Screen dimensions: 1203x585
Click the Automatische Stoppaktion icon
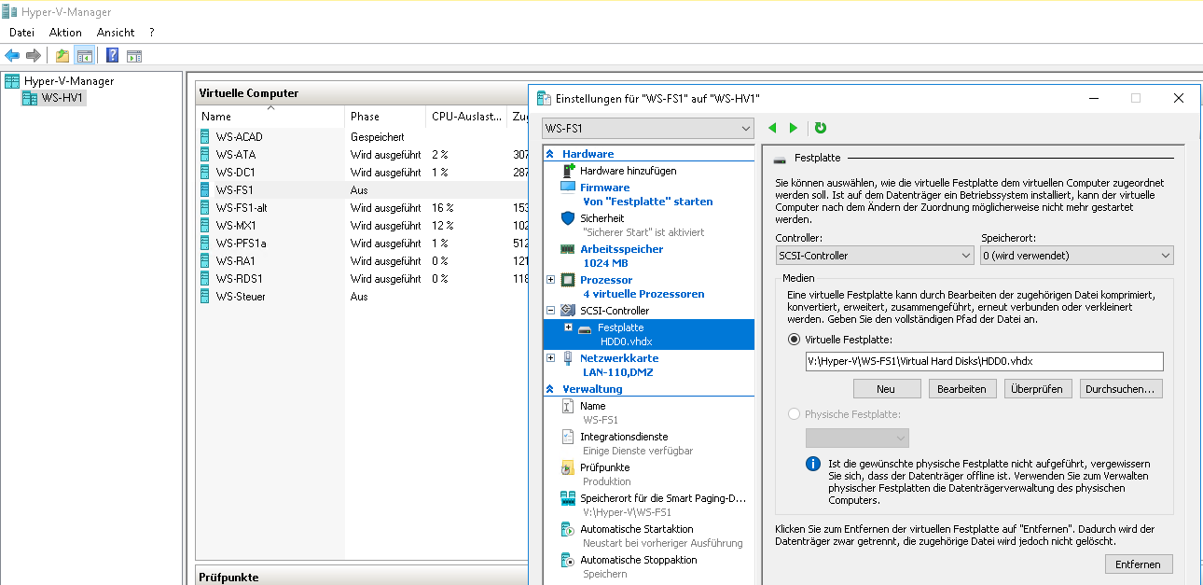pyautogui.click(x=568, y=560)
